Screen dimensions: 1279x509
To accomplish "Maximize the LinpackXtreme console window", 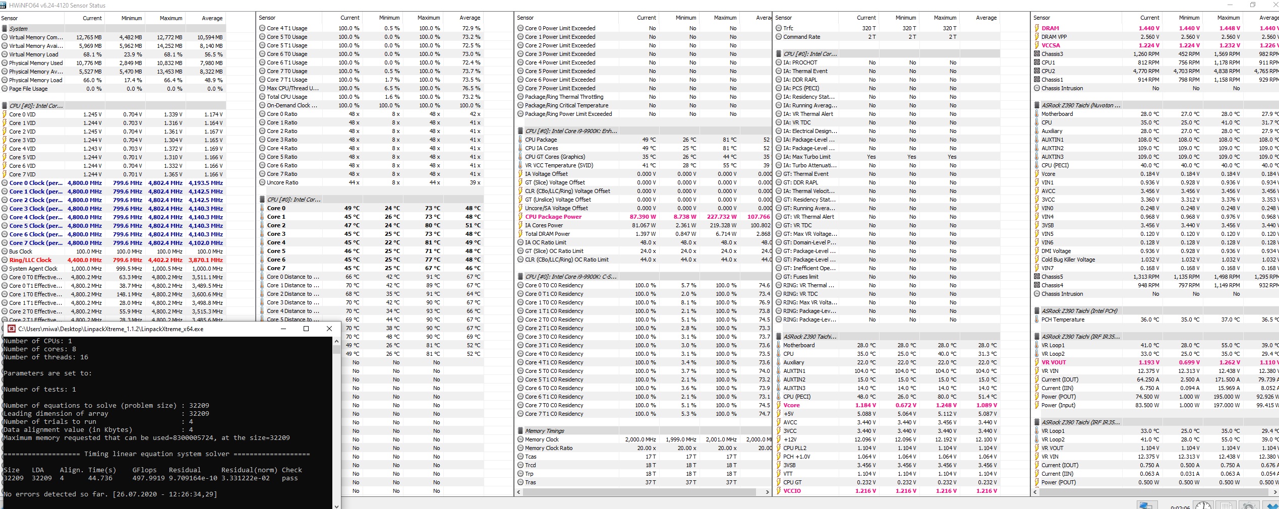I will pos(306,329).
